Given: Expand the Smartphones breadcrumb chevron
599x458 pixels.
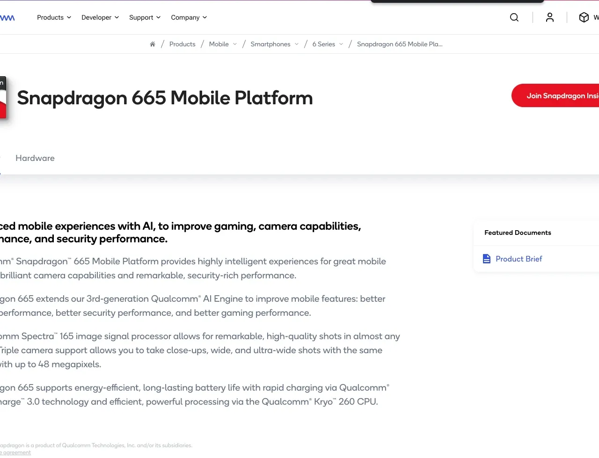Looking at the screenshot, I should [297, 44].
